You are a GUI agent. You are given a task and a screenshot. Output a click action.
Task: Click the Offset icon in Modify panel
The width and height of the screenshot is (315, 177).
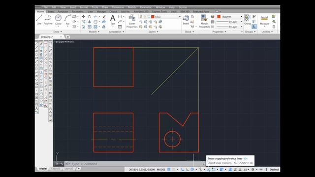104,27
